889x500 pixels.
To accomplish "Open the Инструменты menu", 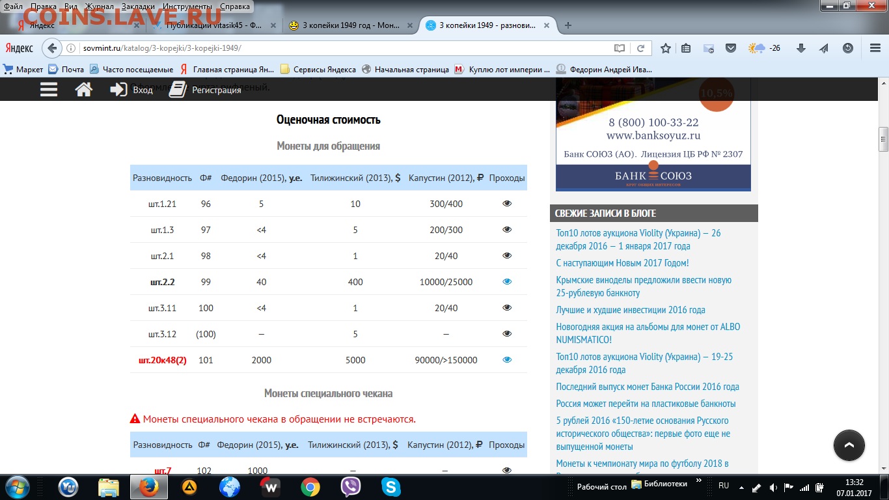I will pyautogui.click(x=187, y=7).
